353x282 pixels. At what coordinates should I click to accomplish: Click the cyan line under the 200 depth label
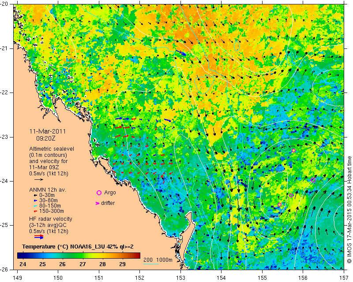point(151,264)
